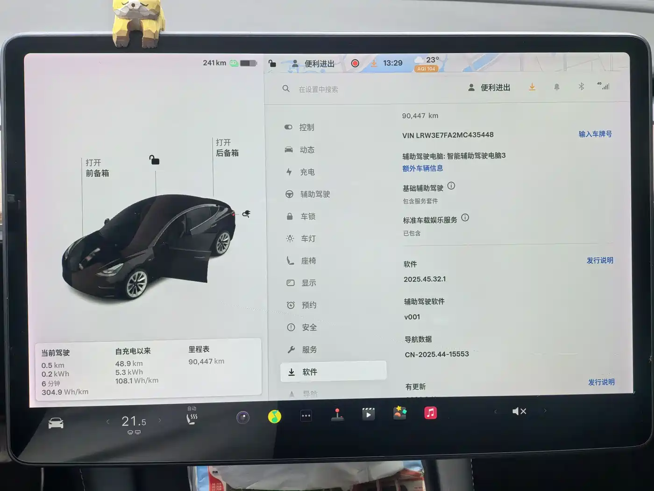Open the Dashcam camera viewer

(x=243, y=417)
